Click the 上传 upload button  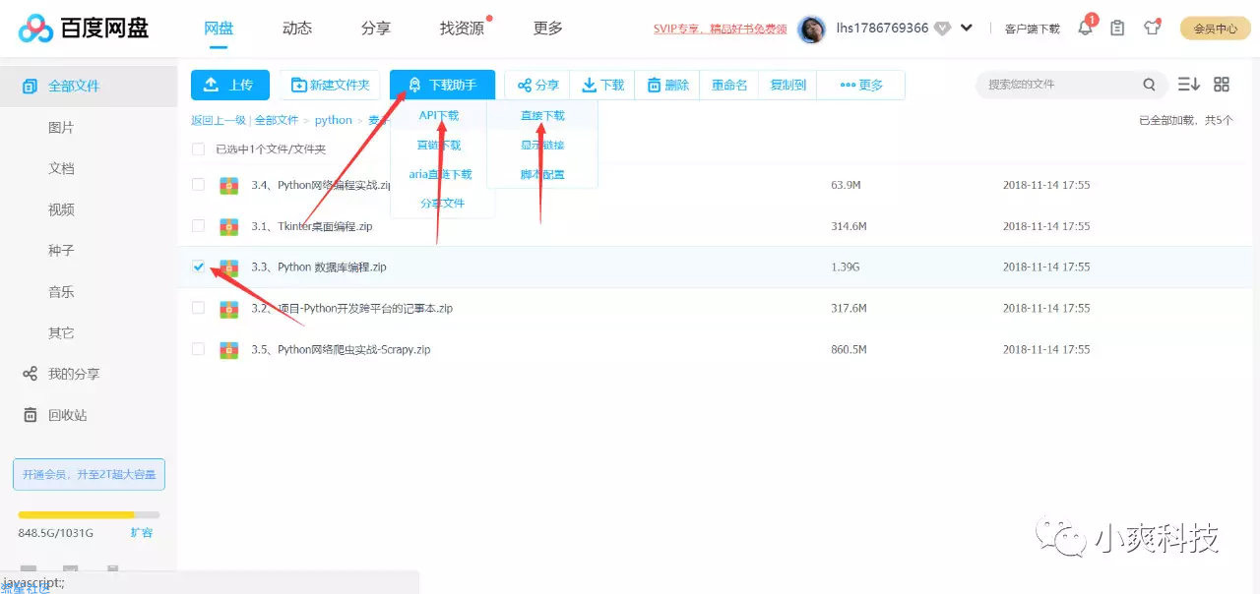(x=229, y=86)
